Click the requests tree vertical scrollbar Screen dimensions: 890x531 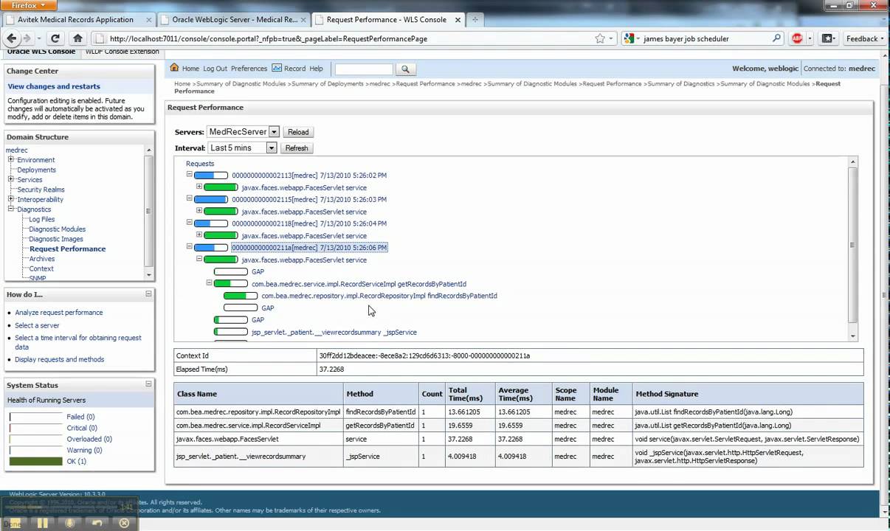pos(853,249)
